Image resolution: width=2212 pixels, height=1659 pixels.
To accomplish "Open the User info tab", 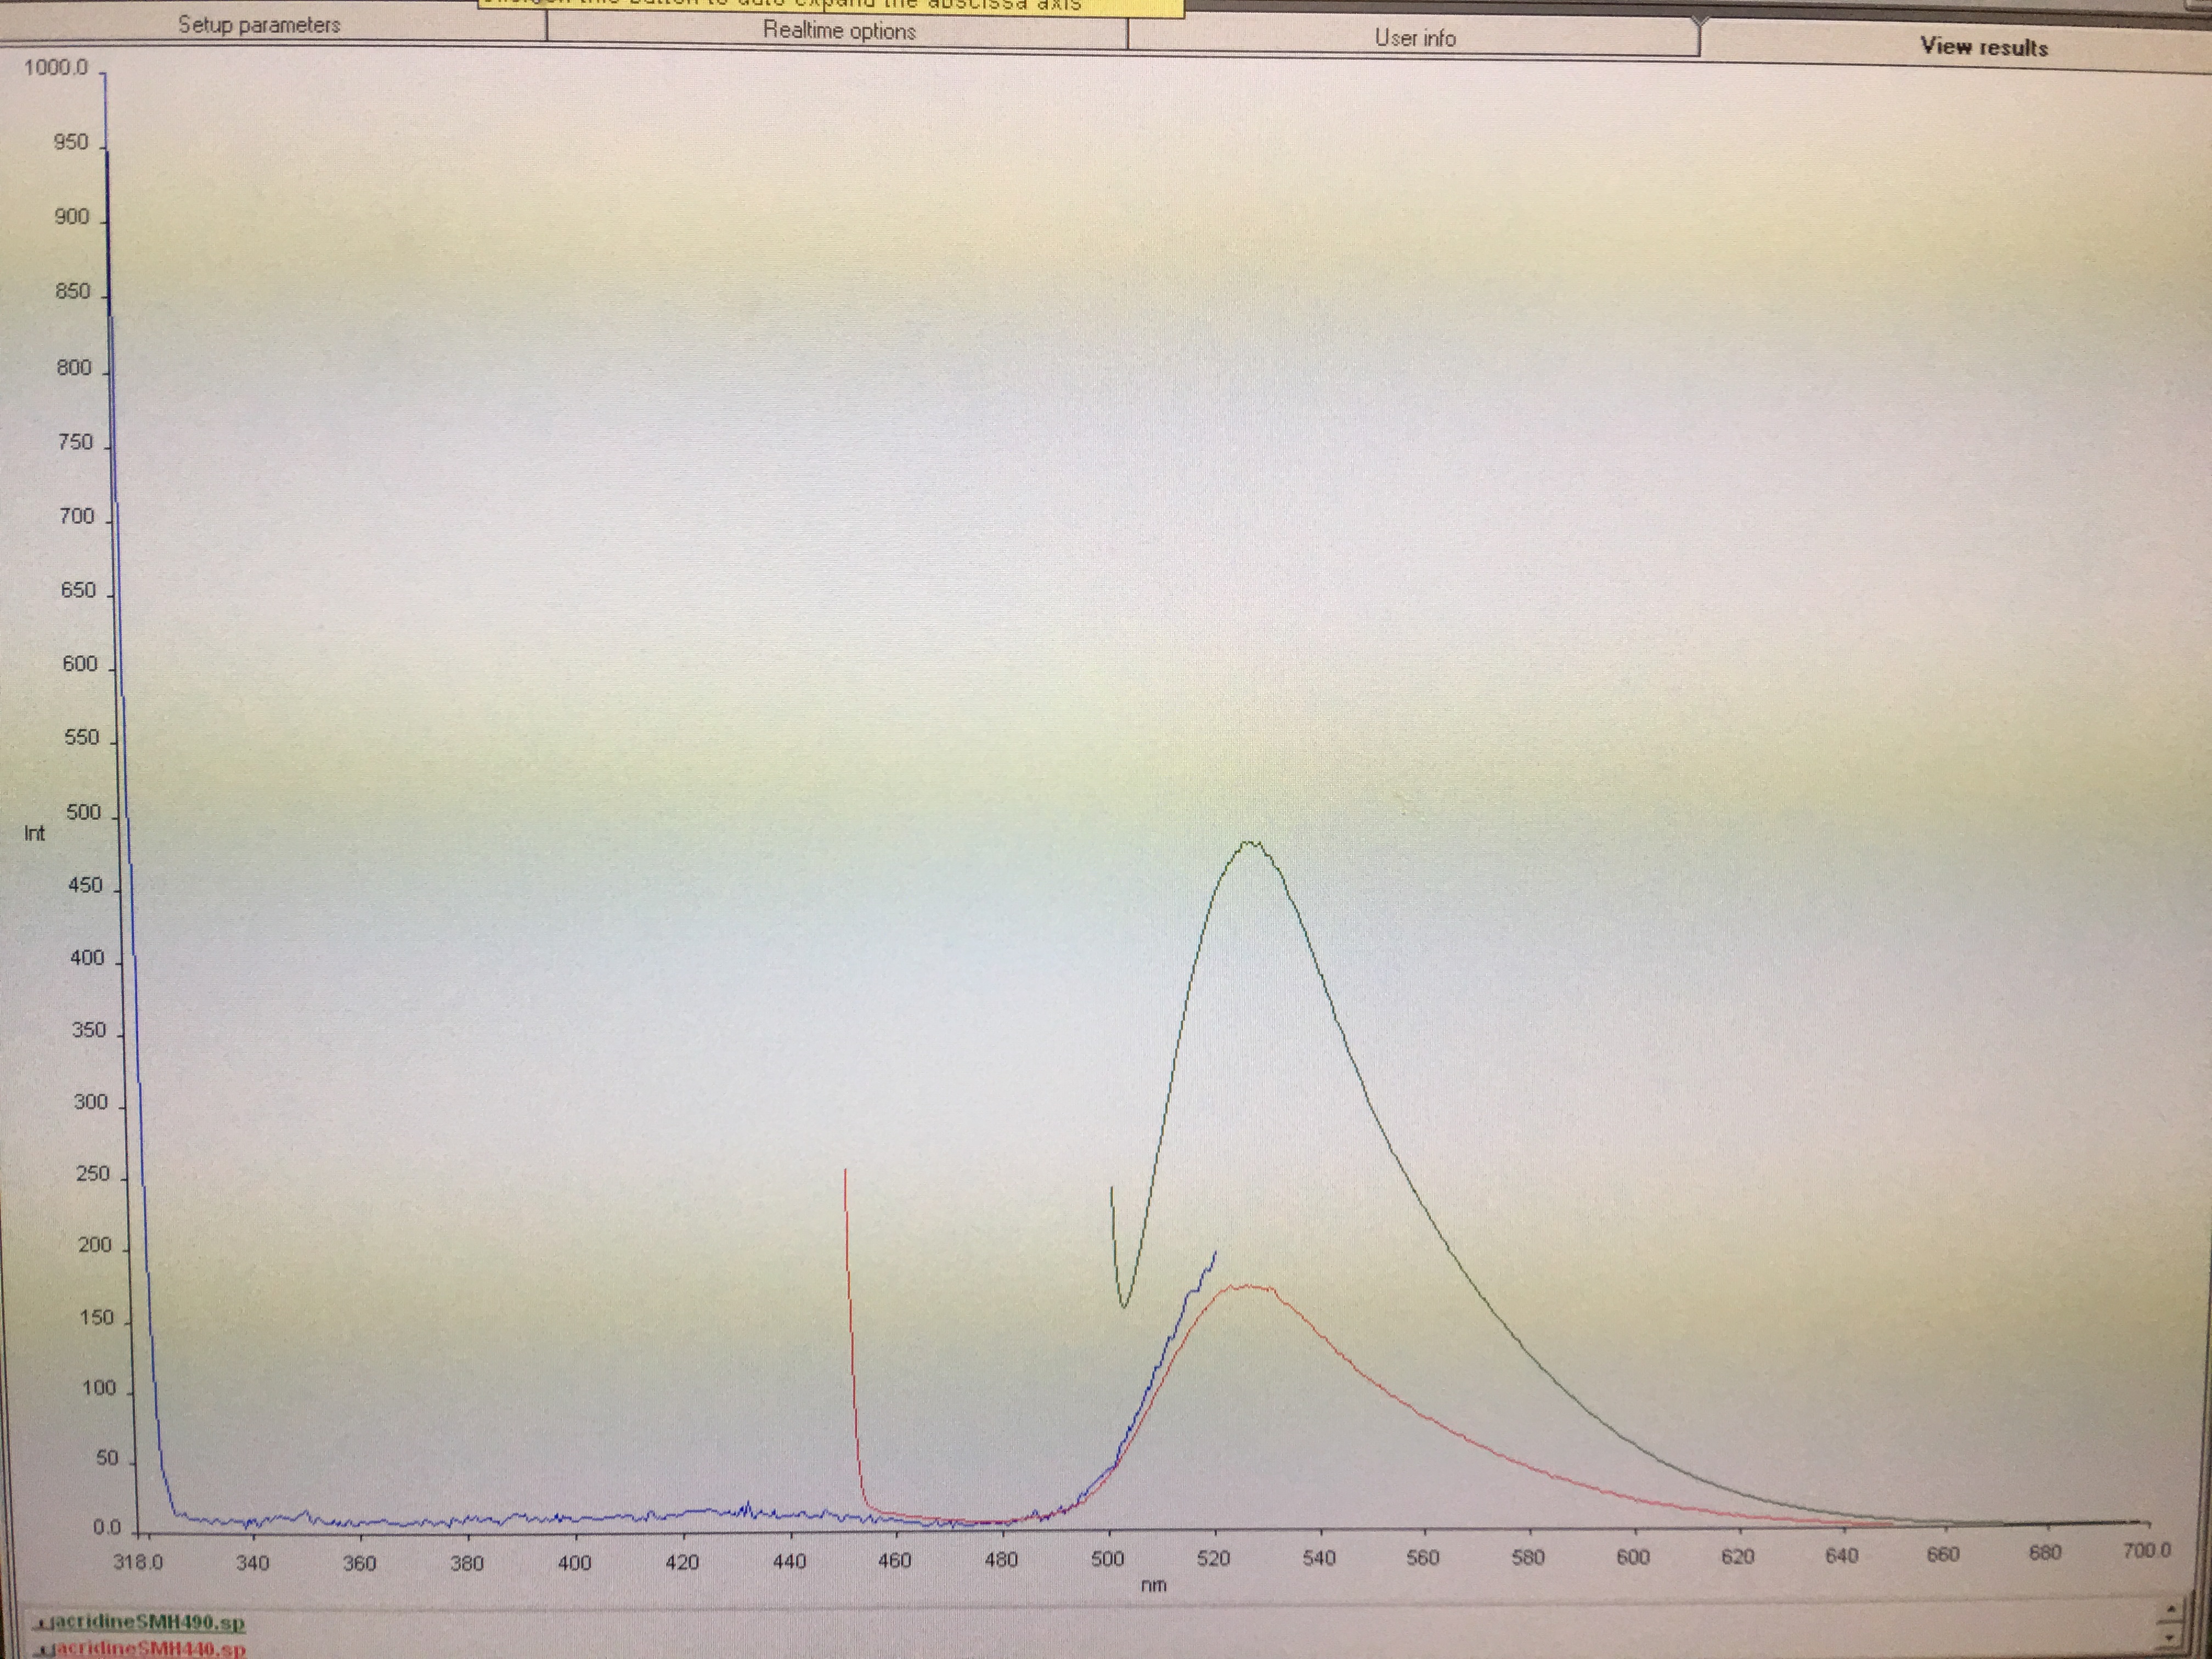I will 1414,38.
